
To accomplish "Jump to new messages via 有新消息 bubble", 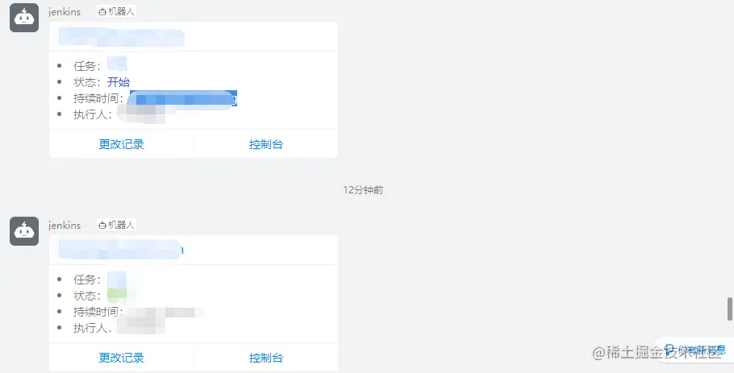I will pyautogui.click(x=695, y=350).
